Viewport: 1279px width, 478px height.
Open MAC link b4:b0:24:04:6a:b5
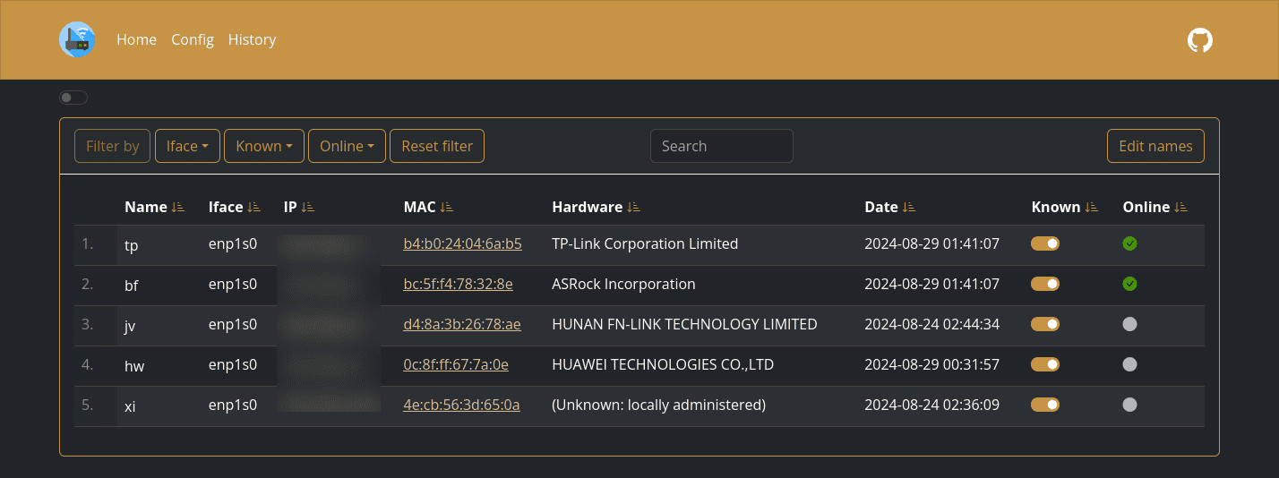coord(462,243)
